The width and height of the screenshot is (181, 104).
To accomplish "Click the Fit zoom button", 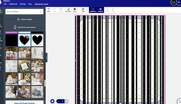I will point(67,101).
